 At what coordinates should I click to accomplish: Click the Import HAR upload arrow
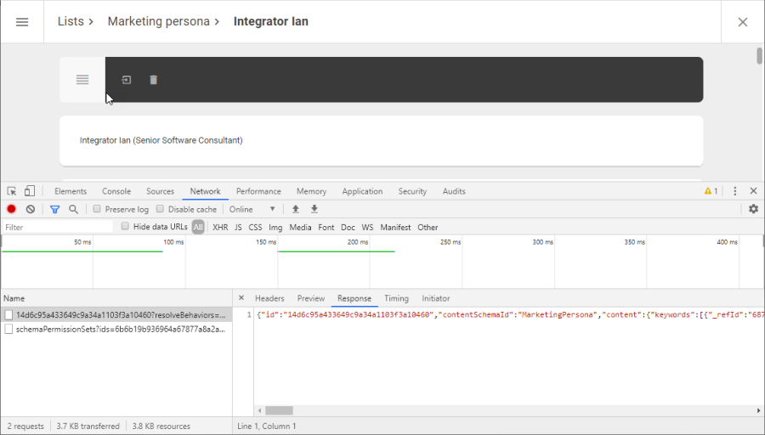click(x=295, y=209)
